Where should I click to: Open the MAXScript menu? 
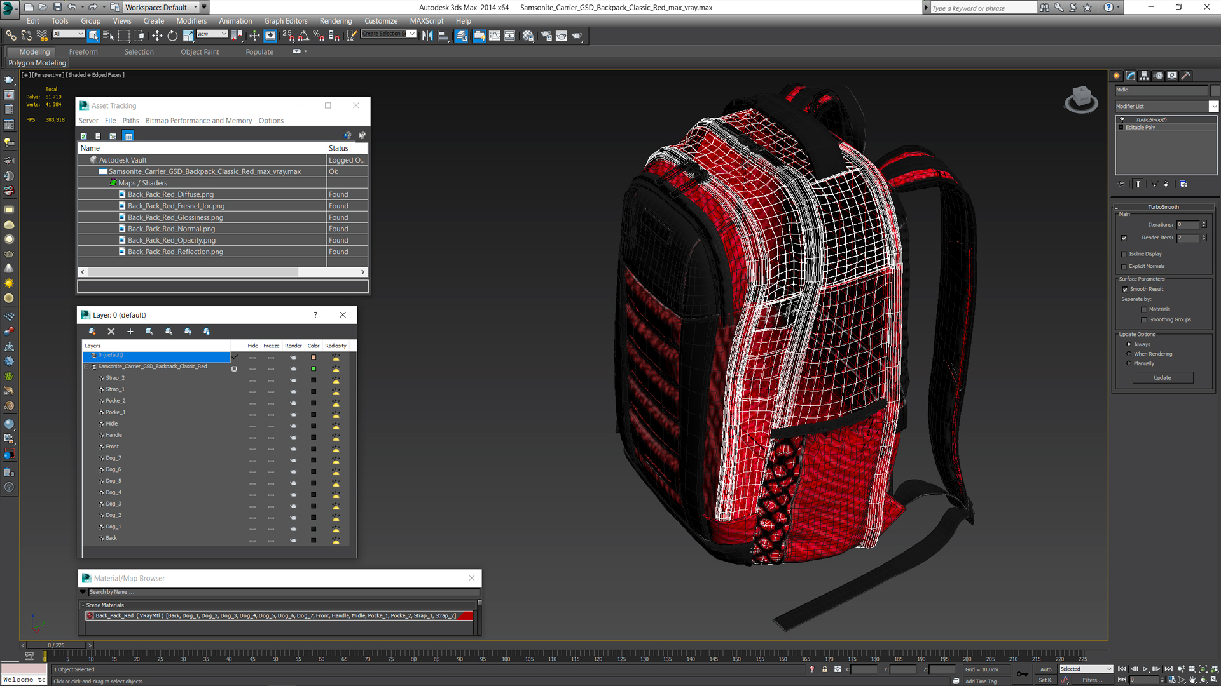pyautogui.click(x=427, y=21)
